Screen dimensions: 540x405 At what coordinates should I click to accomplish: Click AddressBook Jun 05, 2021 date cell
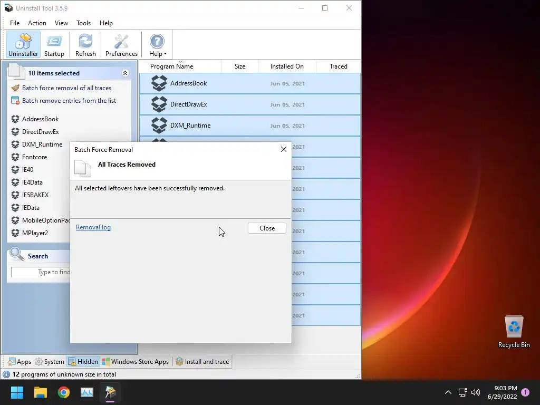pyautogui.click(x=287, y=84)
